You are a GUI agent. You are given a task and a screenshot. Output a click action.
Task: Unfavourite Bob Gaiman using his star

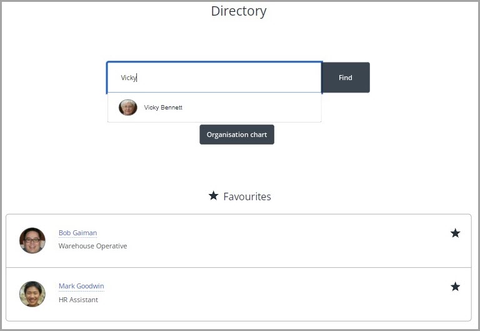coord(455,233)
